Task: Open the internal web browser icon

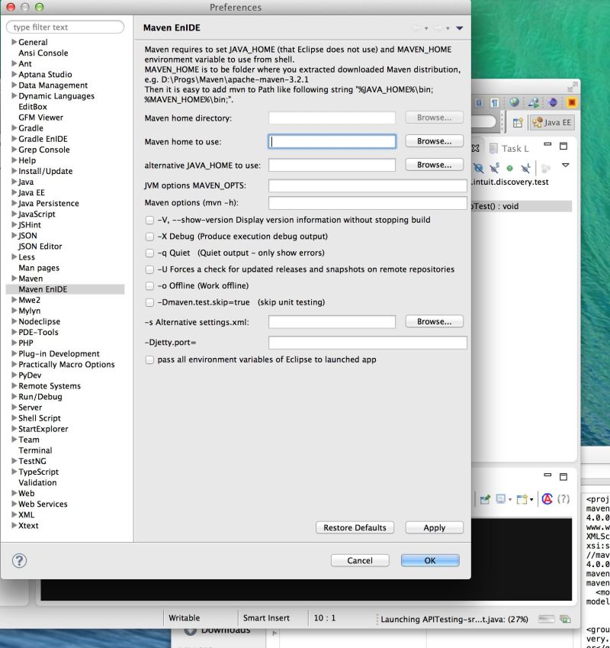Action: point(515,102)
